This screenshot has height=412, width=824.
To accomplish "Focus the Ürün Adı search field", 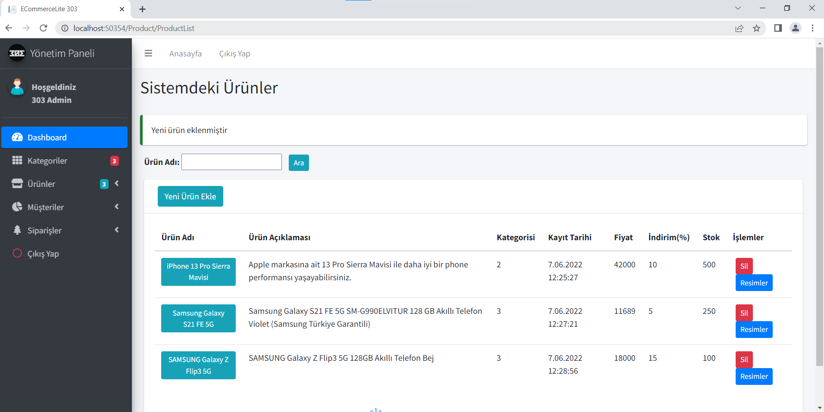I will [231, 162].
